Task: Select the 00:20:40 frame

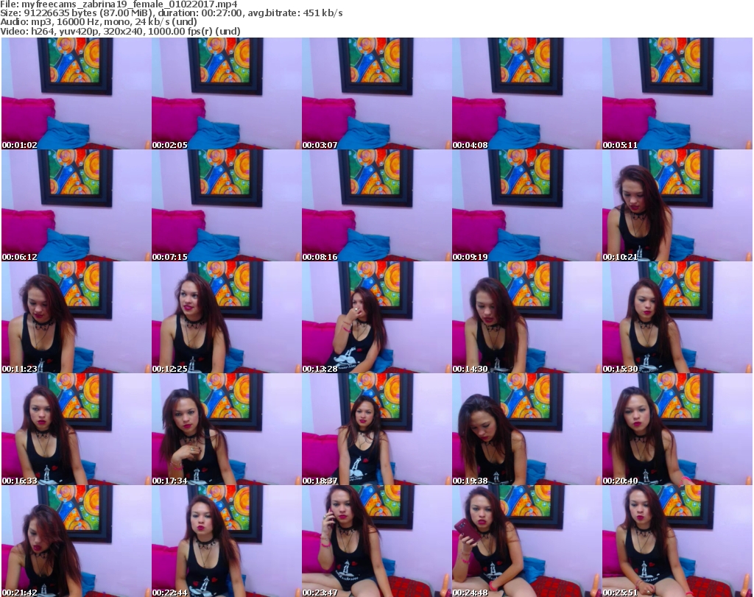Action: 677,430
